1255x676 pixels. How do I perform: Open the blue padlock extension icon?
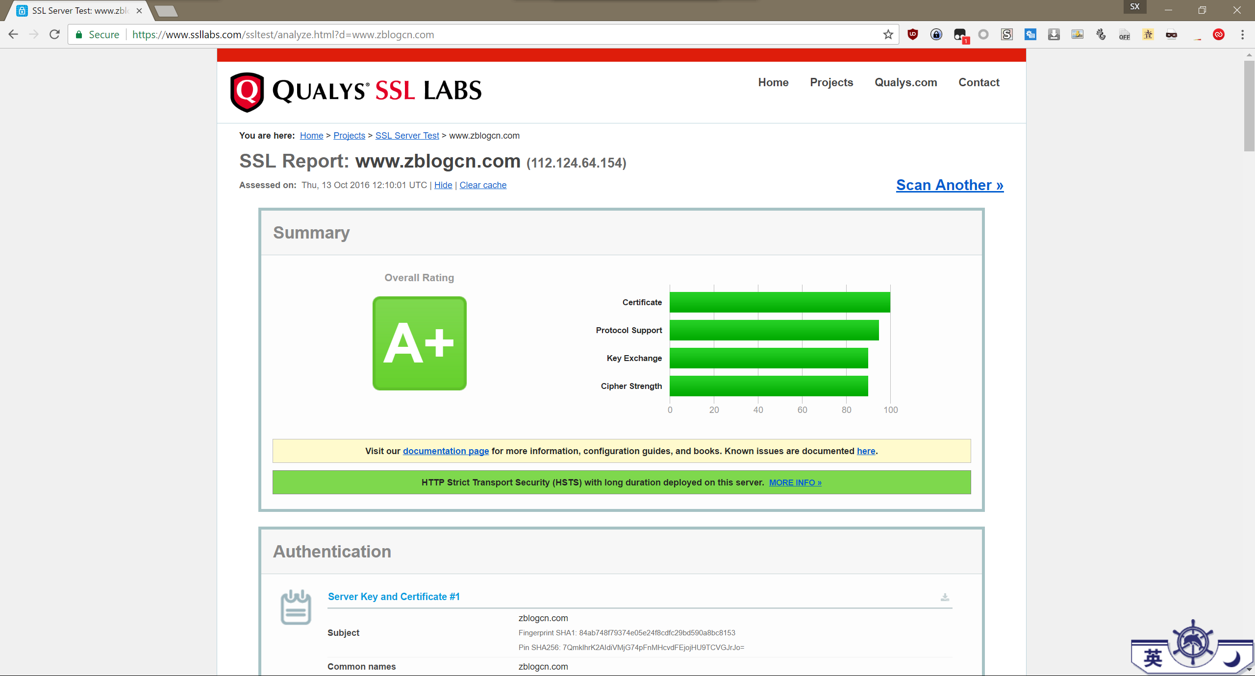(936, 34)
